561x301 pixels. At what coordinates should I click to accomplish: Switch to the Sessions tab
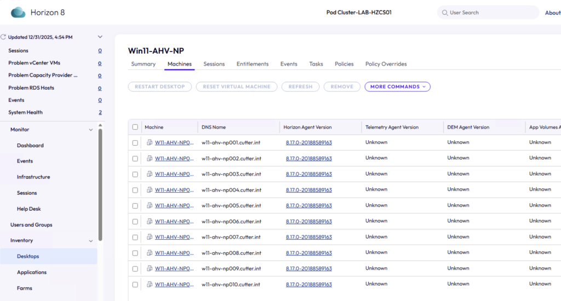click(214, 64)
